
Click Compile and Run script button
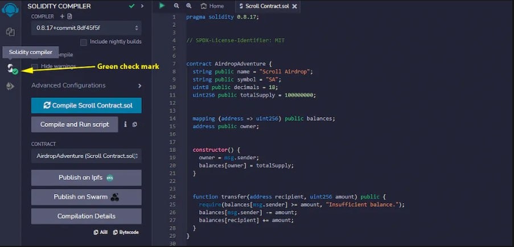[75, 125]
